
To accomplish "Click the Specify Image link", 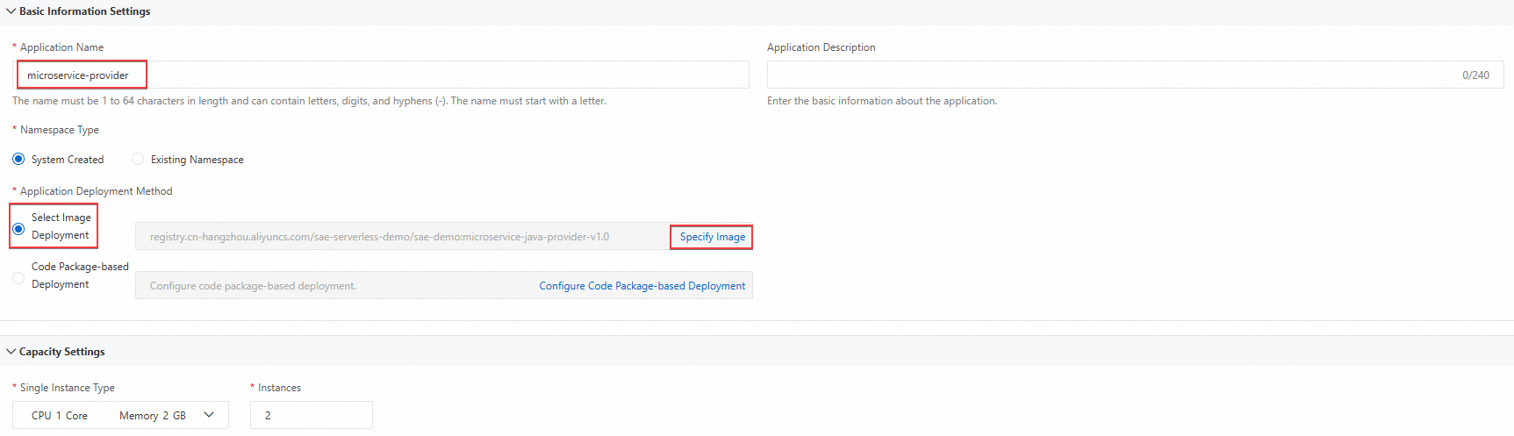I will (x=712, y=237).
